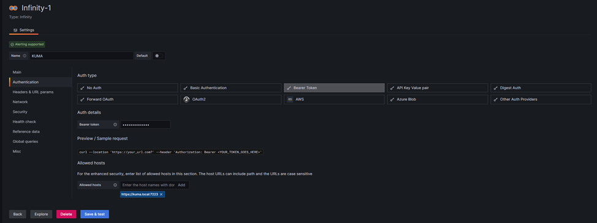Click the Allowed hosts heading
This screenshot has height=223, width=597.
[x=91, y=163]
